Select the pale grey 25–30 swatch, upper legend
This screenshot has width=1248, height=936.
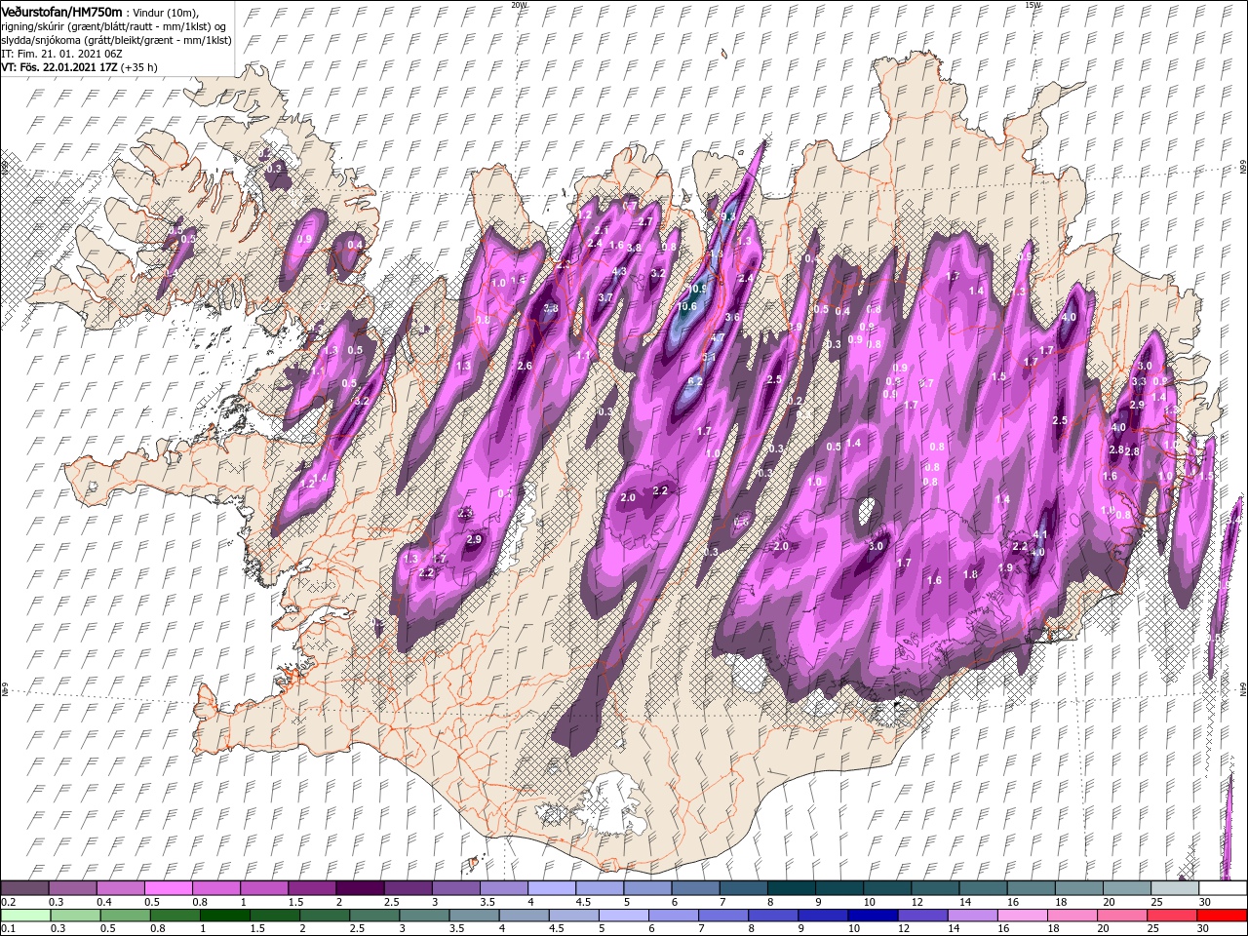[x=1174, y=888]
